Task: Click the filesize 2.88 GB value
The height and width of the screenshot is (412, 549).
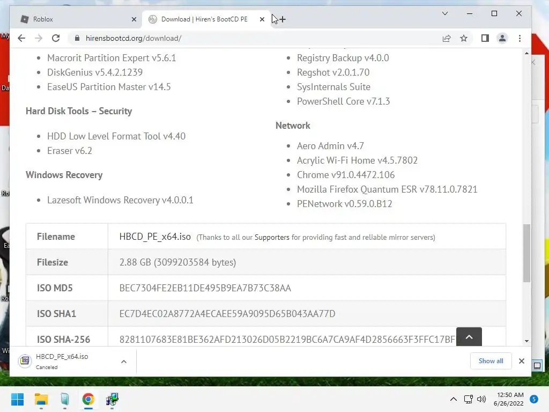Action: coord(177,262)
